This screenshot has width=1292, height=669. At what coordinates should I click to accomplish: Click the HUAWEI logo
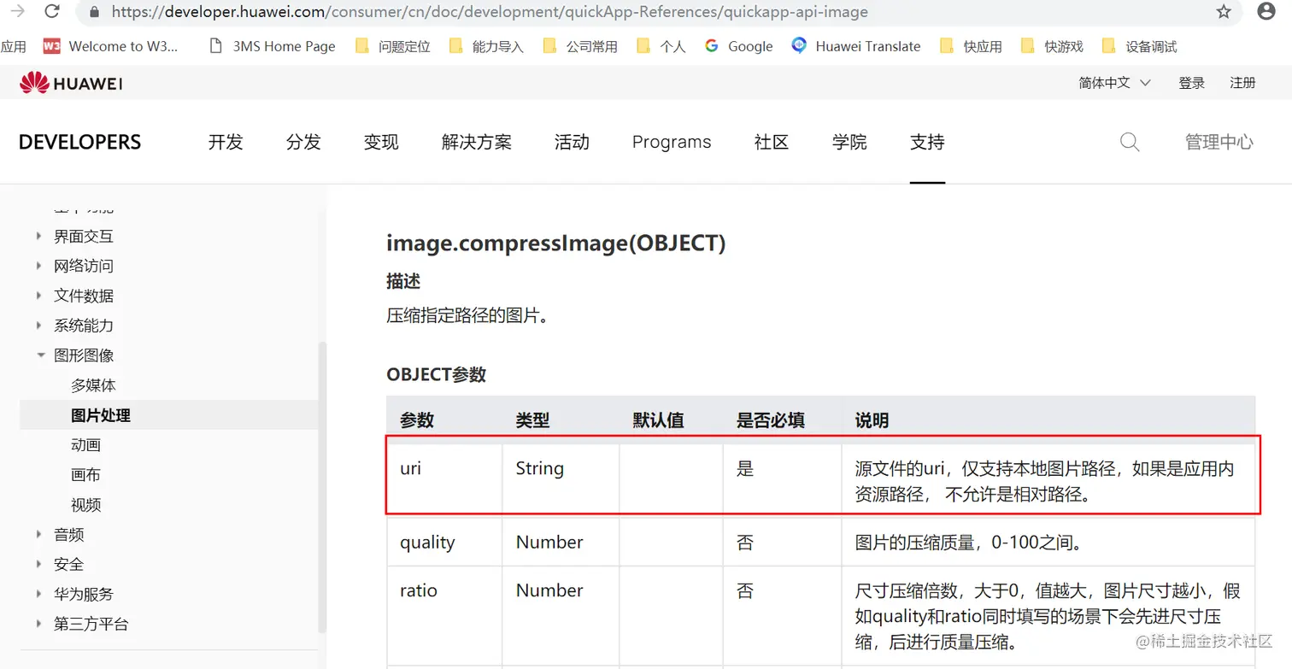(71, 83)
